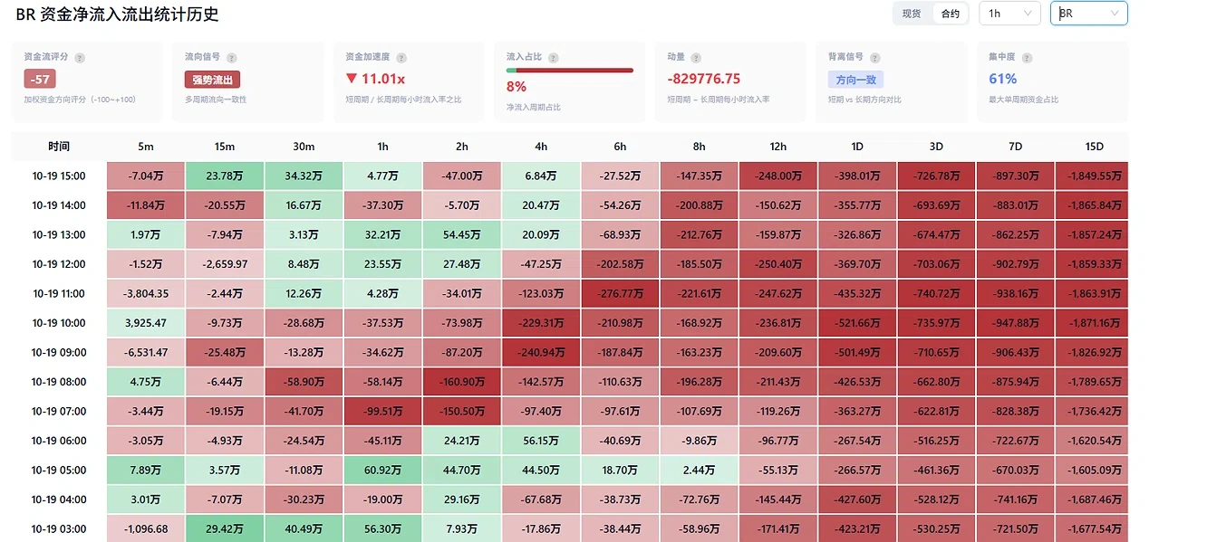Click the -6,531.47 cell
The image size is (1207, 542).
point(146,353)
